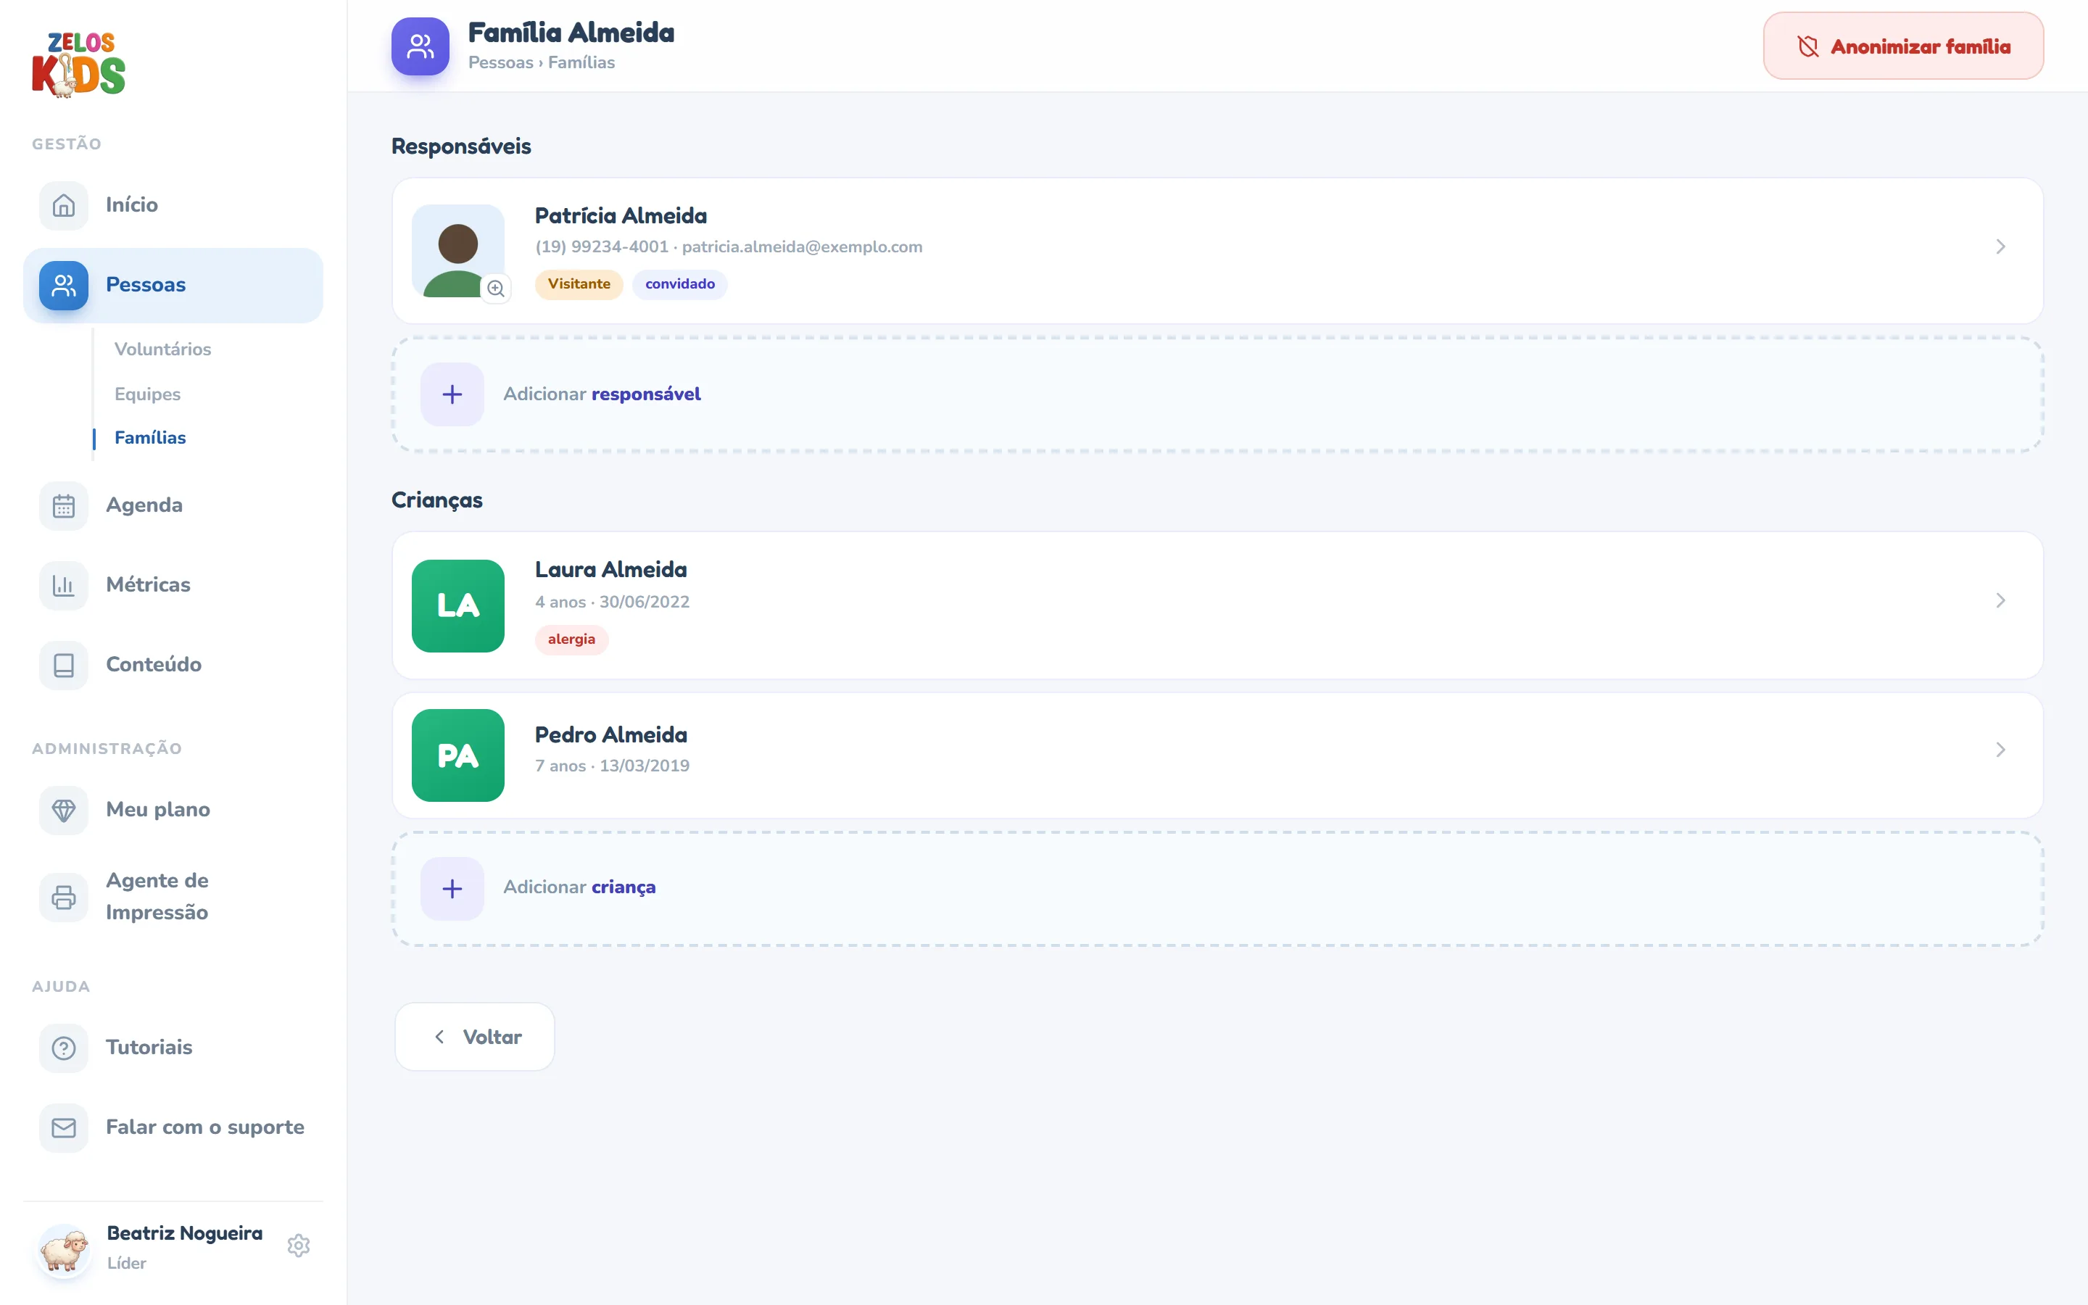Click the convidado tag
2088x1305 pixels.
(680, 284)
